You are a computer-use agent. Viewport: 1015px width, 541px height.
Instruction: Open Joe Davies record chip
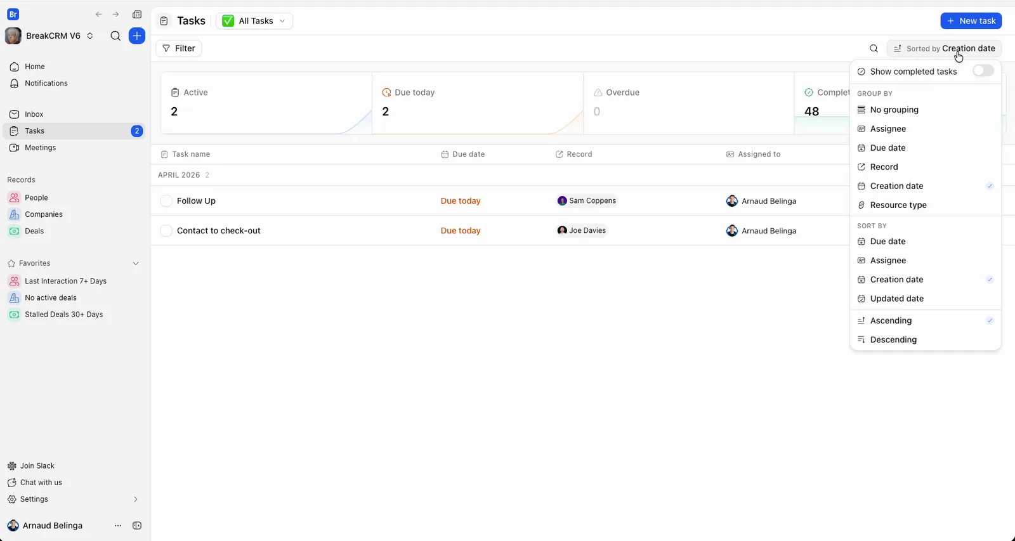(582, 231)
